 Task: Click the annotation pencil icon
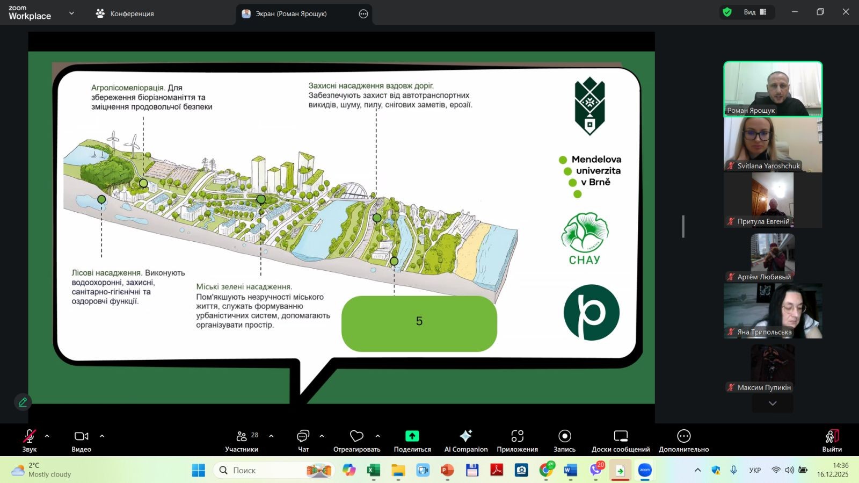pyautogui.click(x=23, y=402)
